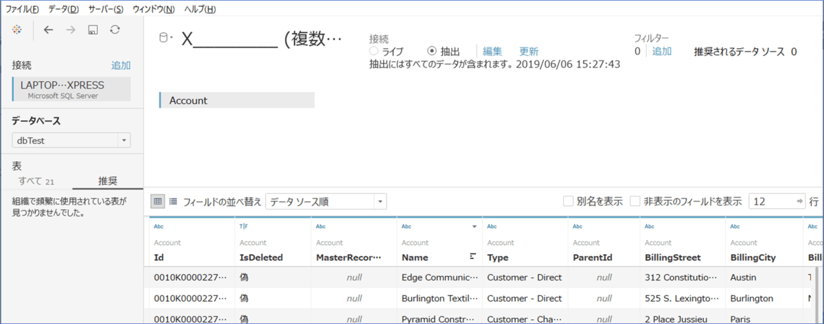Click the IsDeleted column header
Image resolution: width=824 pixels, height=324 pixels.
pos(261,257)
